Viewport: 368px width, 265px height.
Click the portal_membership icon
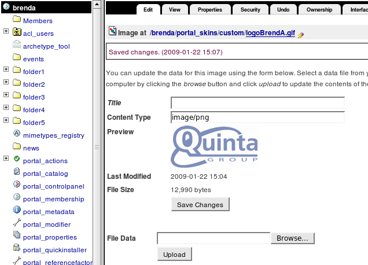coord(17,198)
